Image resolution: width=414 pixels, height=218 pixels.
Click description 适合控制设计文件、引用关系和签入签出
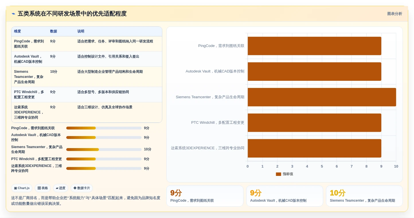108,56
